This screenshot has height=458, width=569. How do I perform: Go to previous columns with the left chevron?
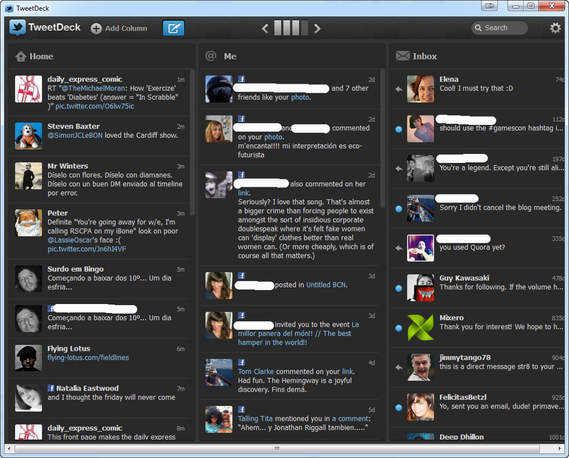click(266, 28)
